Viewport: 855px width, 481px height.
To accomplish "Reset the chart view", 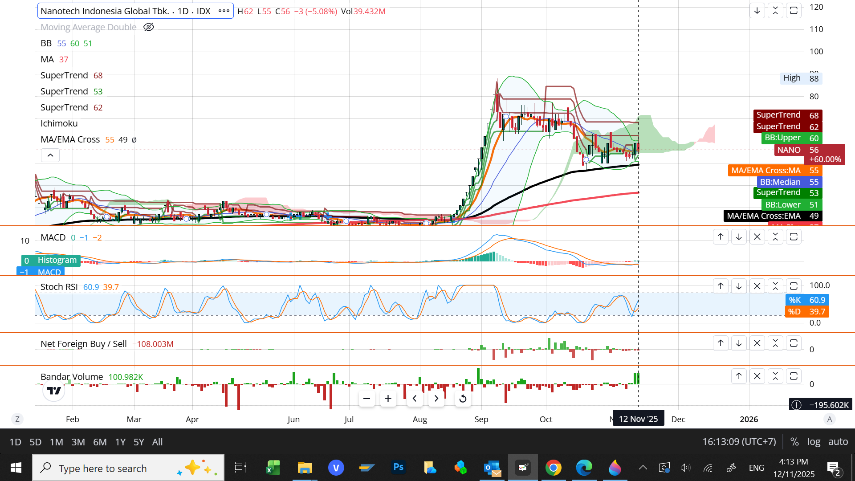I will pos(463,399).
